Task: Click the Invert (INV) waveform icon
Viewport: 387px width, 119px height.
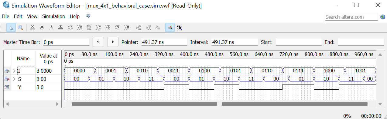Action: [x=89, y=28]
